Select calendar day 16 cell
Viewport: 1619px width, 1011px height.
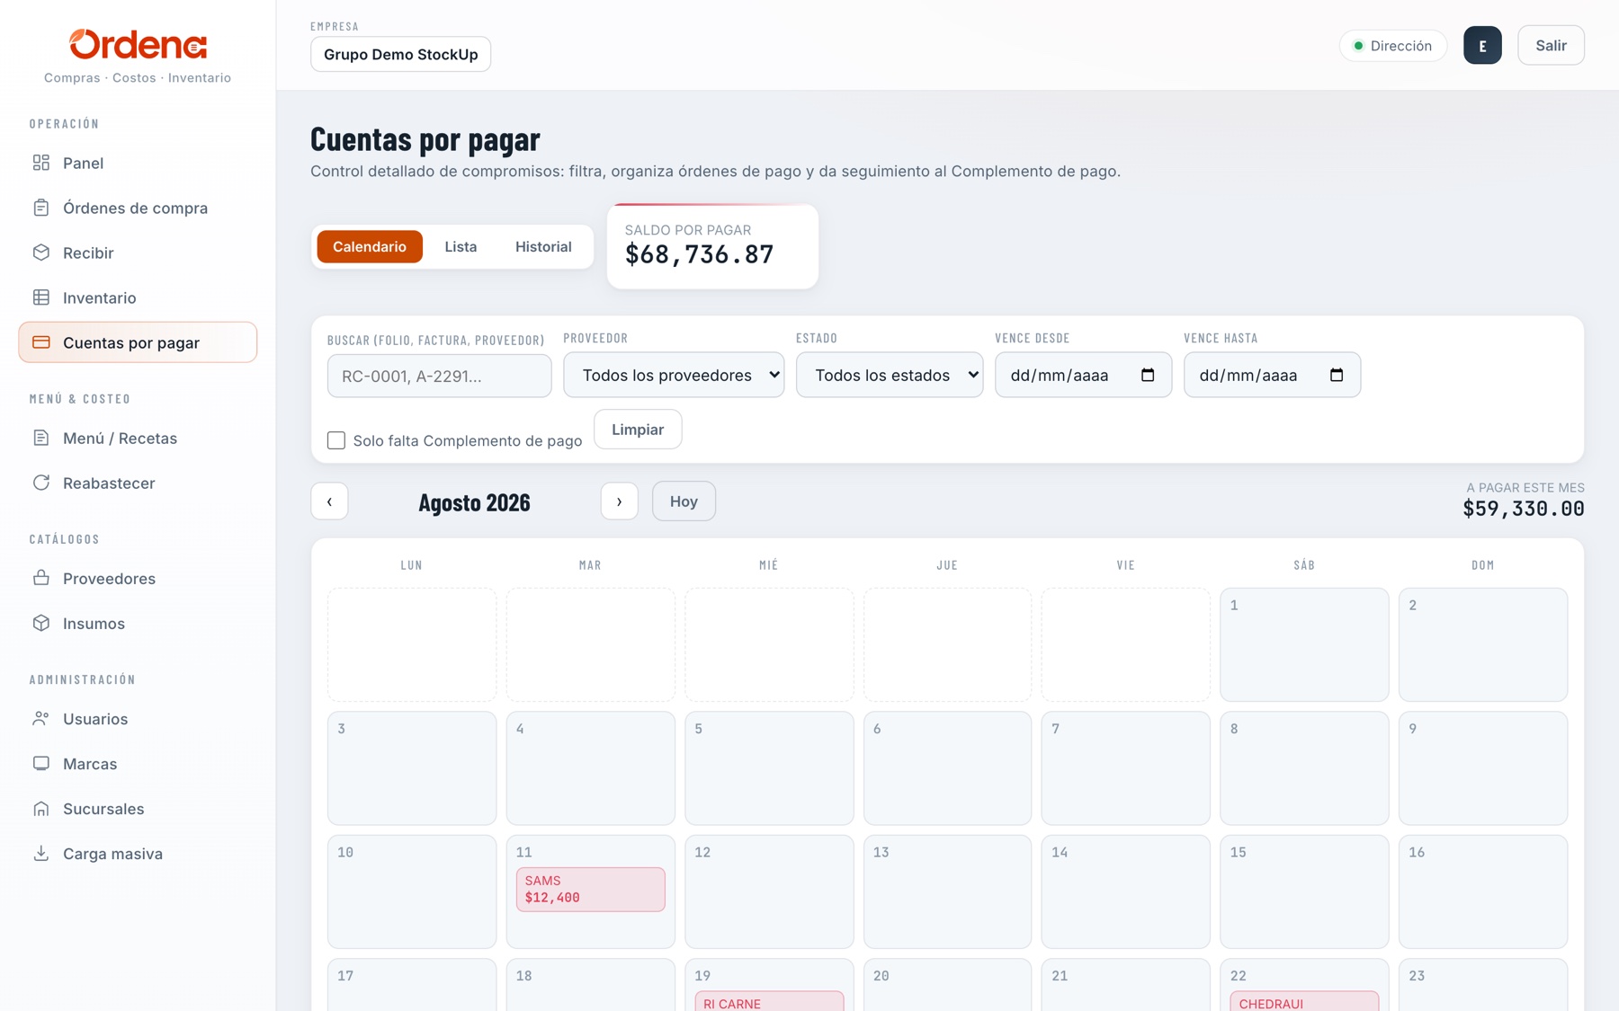pos(1483,891)
